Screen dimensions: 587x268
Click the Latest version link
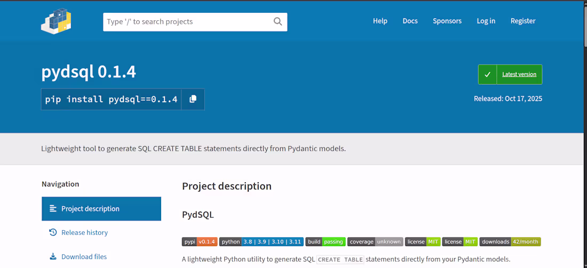(519, 75)
